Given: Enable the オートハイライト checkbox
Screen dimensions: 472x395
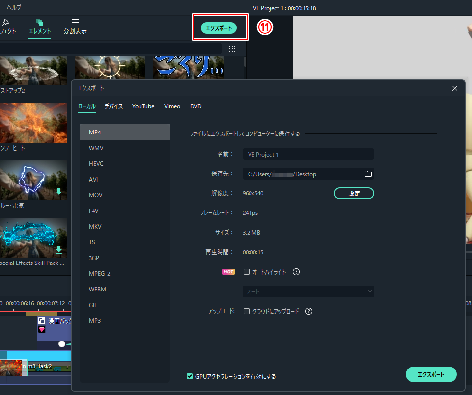Looking at the screenshot, I should pos(247,272).
